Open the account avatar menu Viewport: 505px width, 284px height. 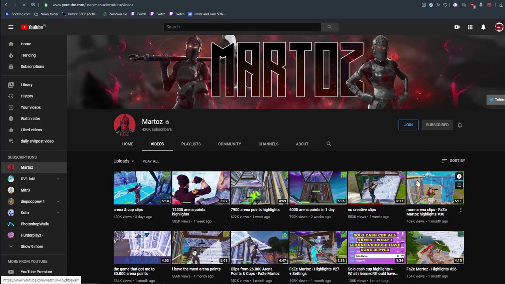pyautogui.click(x=499, y=27)
